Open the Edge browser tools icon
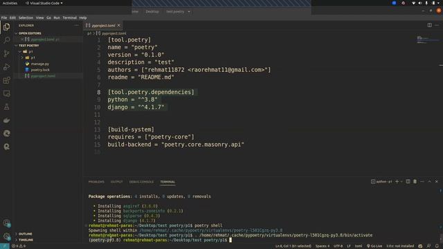The height and width of the screenshot is (249, 443). (x=6, y=133)
